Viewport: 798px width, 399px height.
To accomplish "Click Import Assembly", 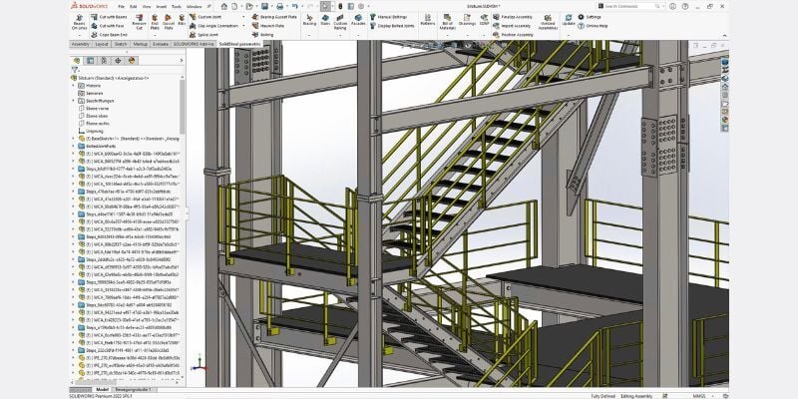I will point(512,26).
